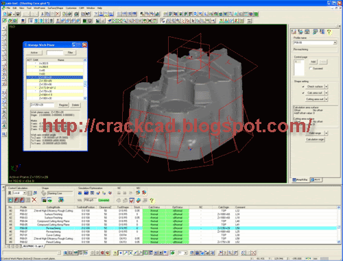The image size is (343, 261).
Task: Select table row 40, Z-level High Efficiency Rough Cutting
Action: (x=171, y=211)
